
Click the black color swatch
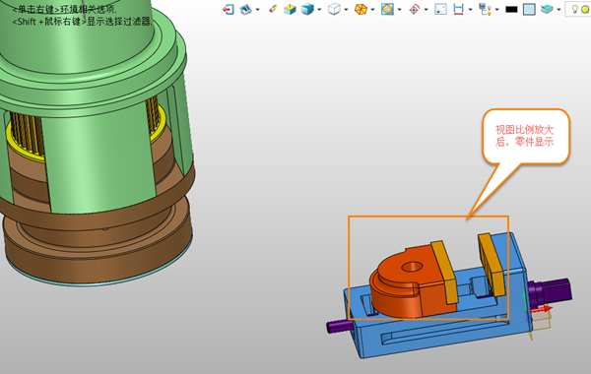pyautogui.click(x=511, y=10)
